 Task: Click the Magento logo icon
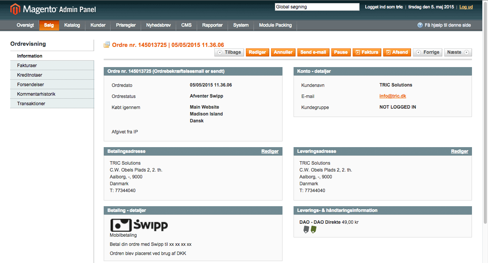tap(15, 9)
